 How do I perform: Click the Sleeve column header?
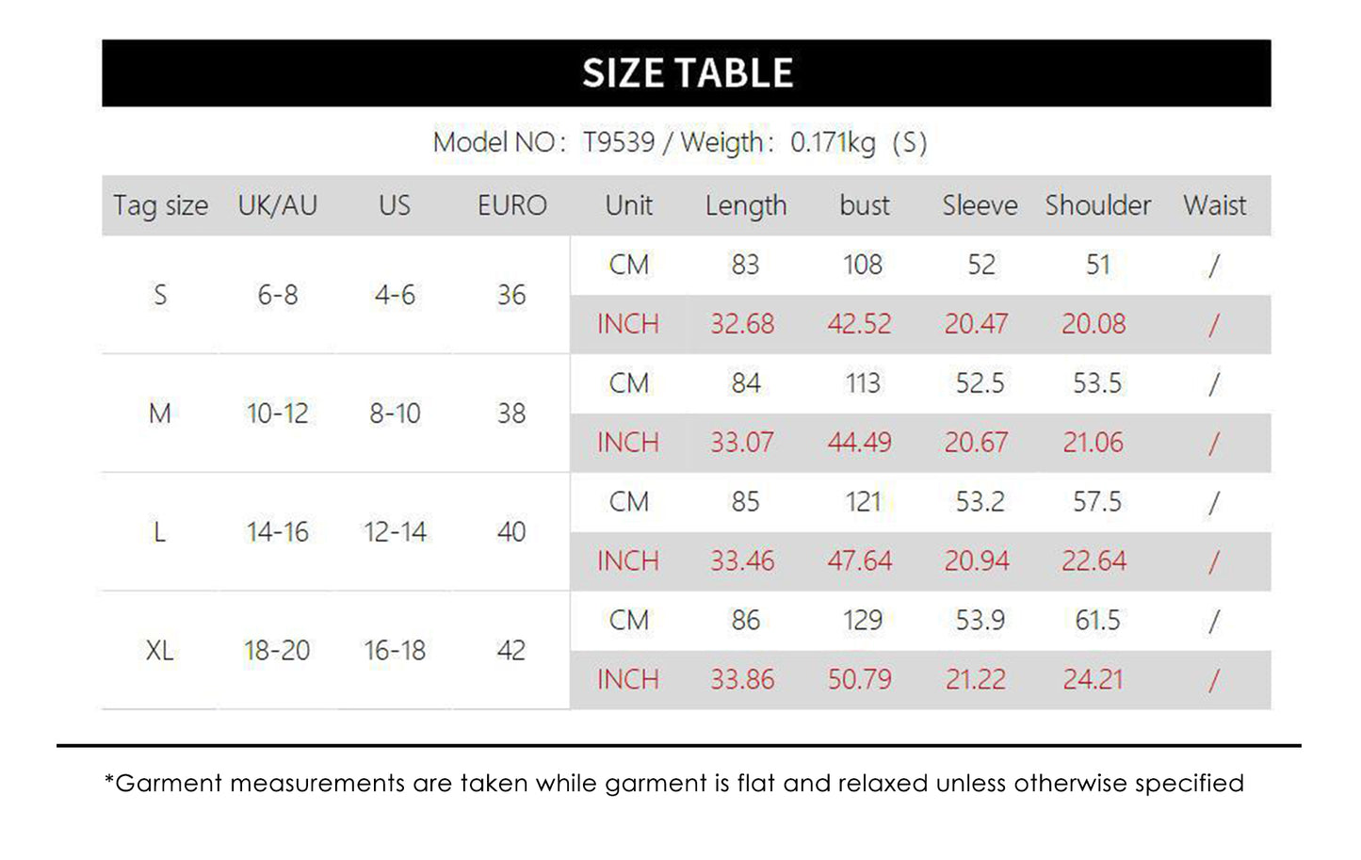coord(980,205)
